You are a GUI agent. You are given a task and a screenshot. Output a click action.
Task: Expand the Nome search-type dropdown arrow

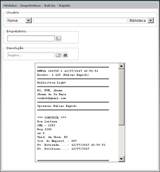click(29, 20)
